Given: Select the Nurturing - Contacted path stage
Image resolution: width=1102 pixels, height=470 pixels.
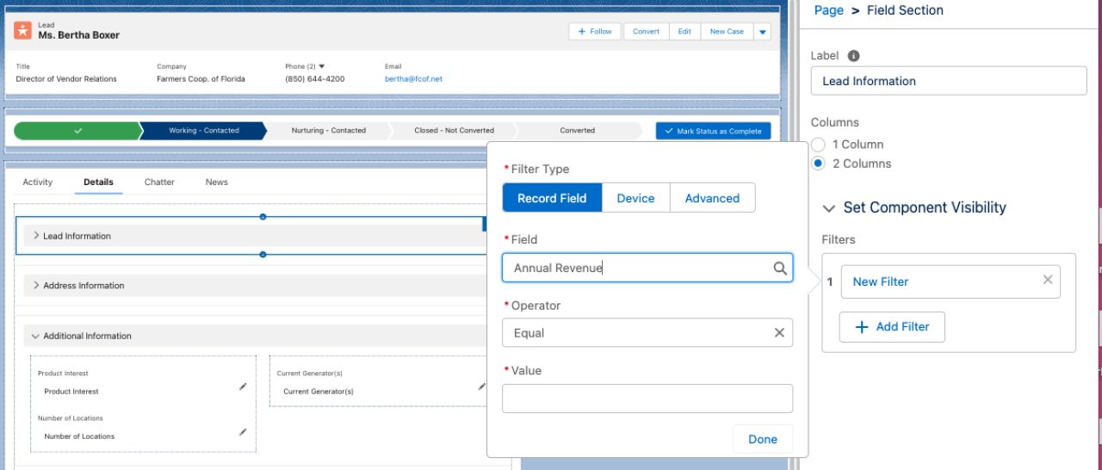Looking at the screenshot, I should point(328,131).
